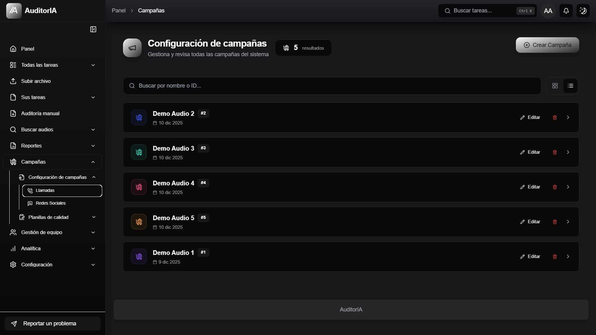Image resolution: width=596 pixels, height=335 pixels.
Task: Expand Gestión de equipo menu
Action: (x=52, y=232)
